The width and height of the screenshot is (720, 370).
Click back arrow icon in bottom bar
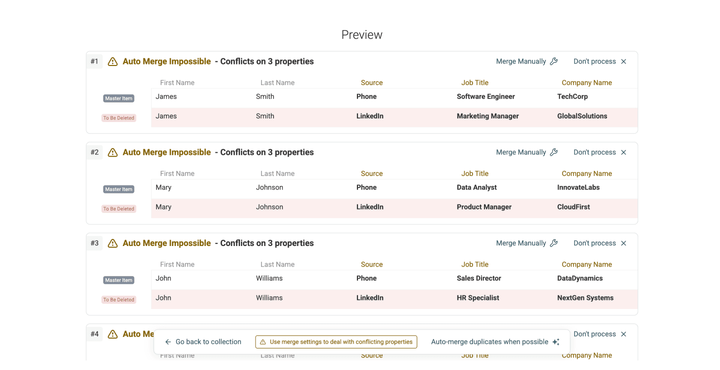[168, 342]
